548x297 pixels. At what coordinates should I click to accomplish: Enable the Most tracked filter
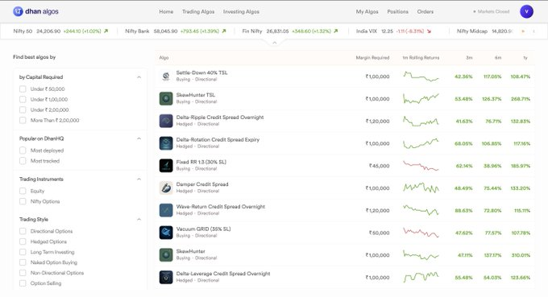pos(23,161)
